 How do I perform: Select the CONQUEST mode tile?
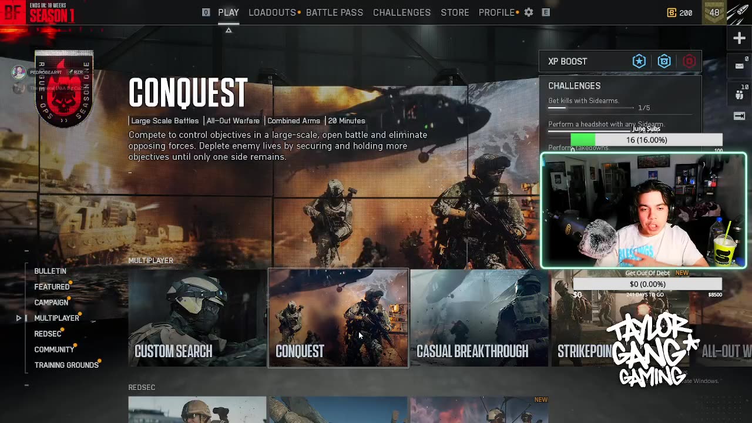point(338,318)
